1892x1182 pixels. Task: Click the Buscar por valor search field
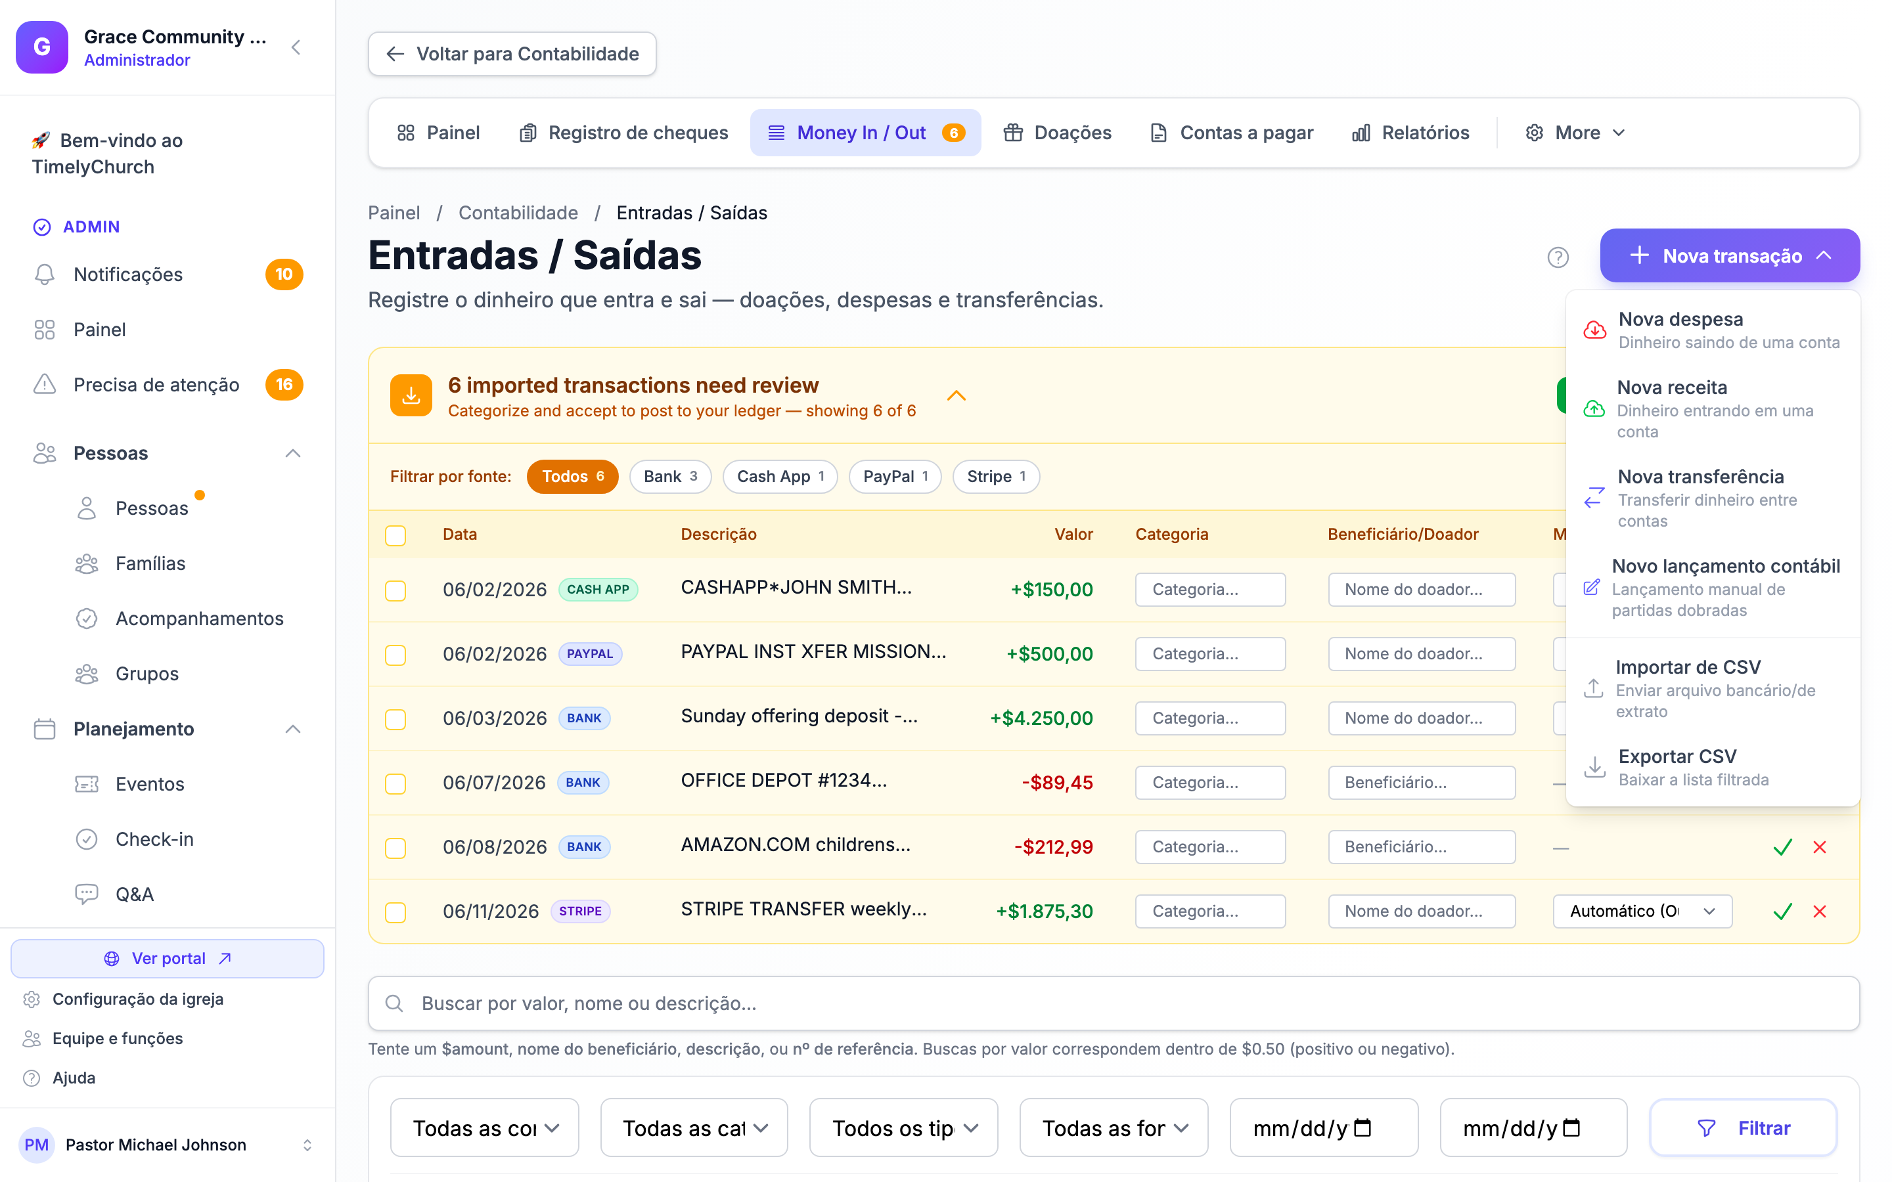point(1114,1003)
